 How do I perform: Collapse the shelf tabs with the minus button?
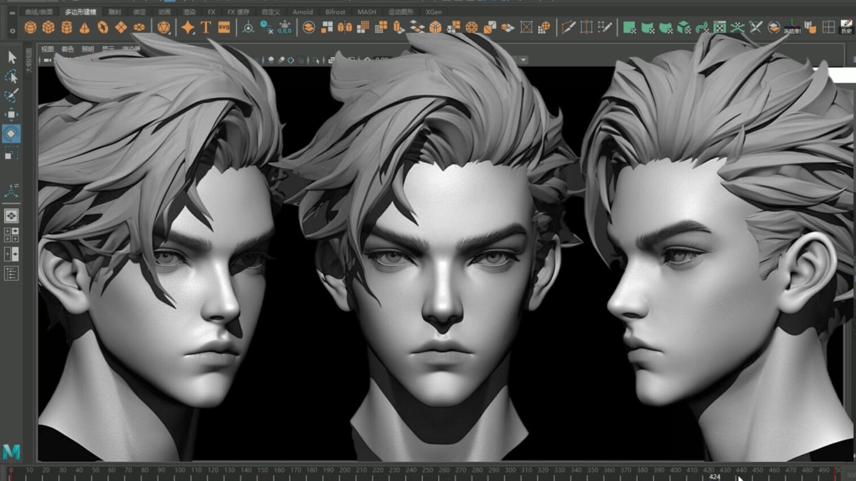pyautogui.click(x=12, y=12)
